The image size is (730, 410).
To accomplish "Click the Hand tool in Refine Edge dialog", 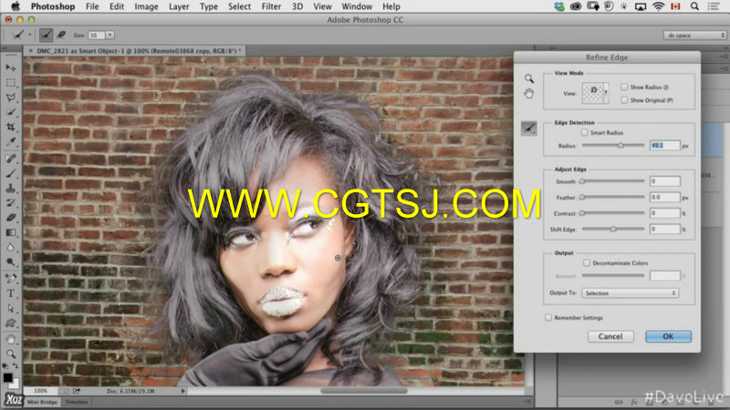I will coord(529,94).
